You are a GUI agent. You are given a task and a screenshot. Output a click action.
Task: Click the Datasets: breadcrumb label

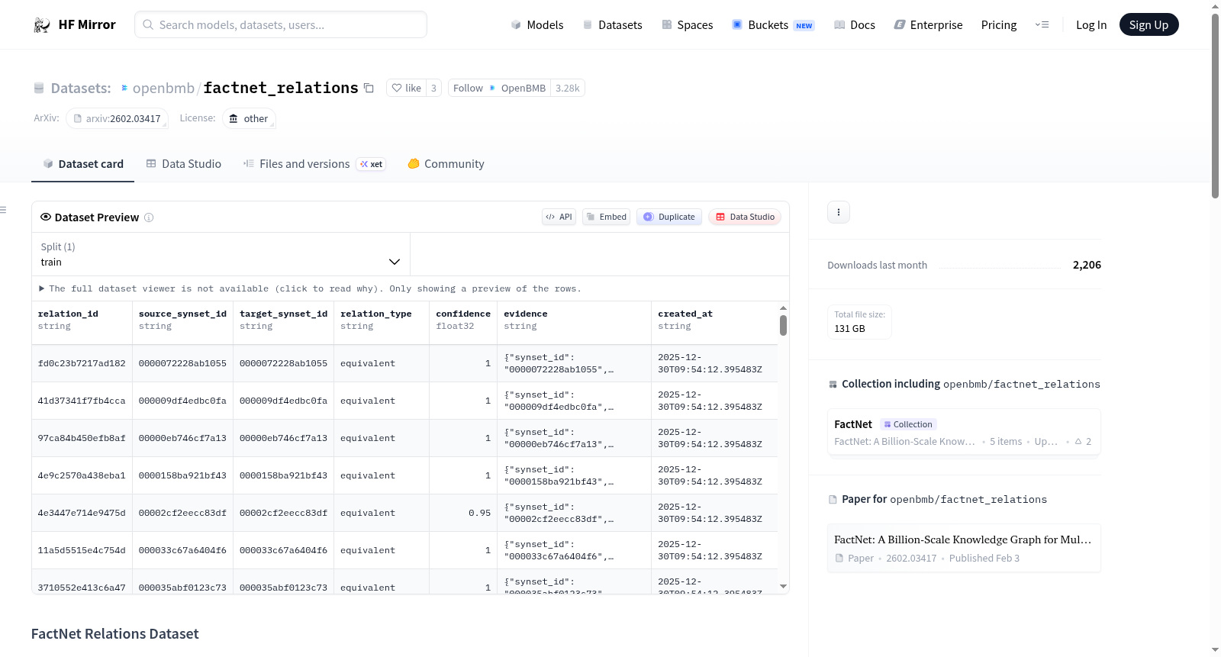pos(81,88)
